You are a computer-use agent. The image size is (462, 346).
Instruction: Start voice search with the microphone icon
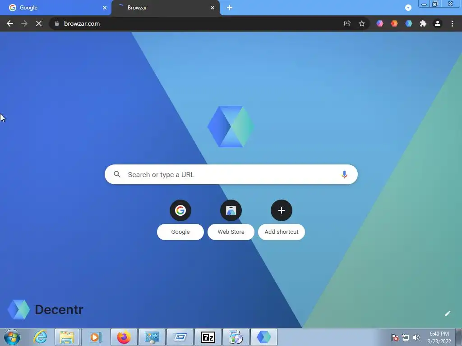tap(344, 174)
